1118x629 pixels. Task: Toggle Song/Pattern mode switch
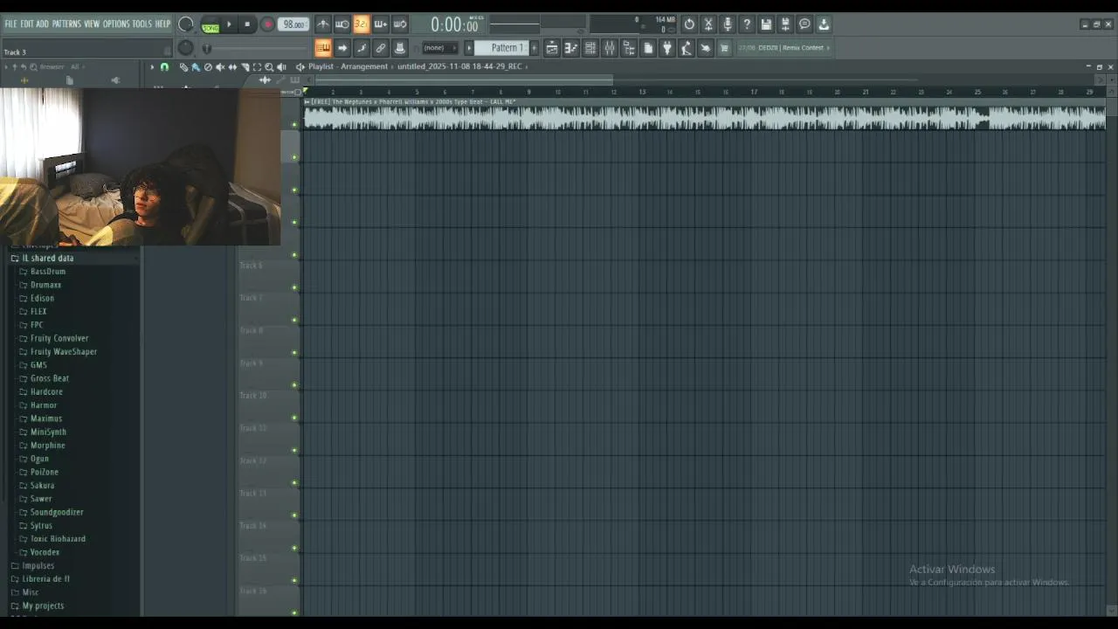point(210,26)
